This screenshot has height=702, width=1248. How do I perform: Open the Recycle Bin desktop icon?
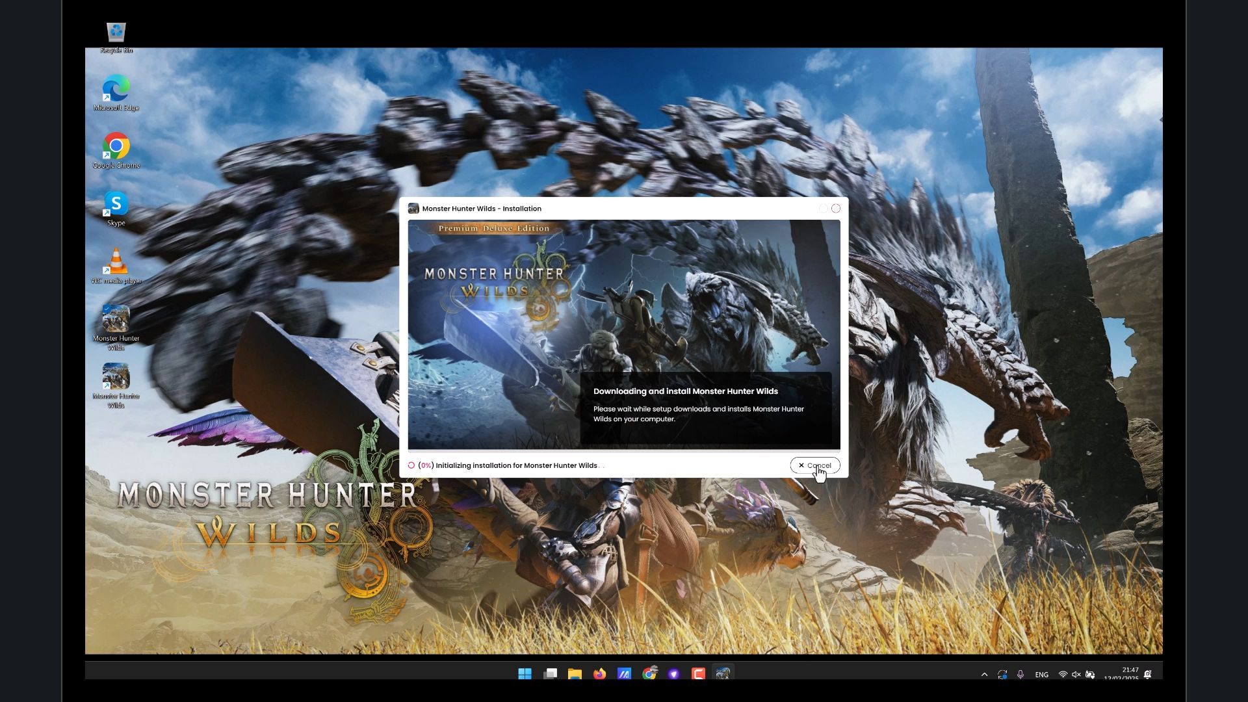point(116,38)
